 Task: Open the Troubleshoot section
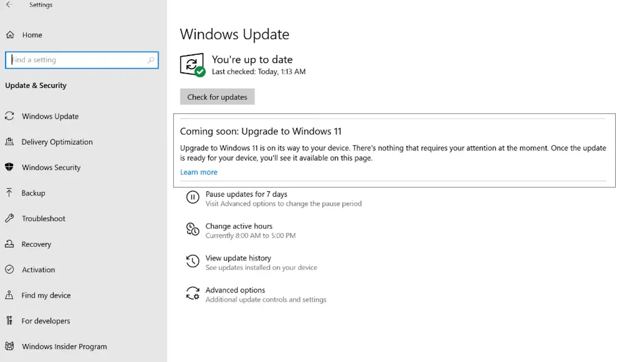(43, 219)
